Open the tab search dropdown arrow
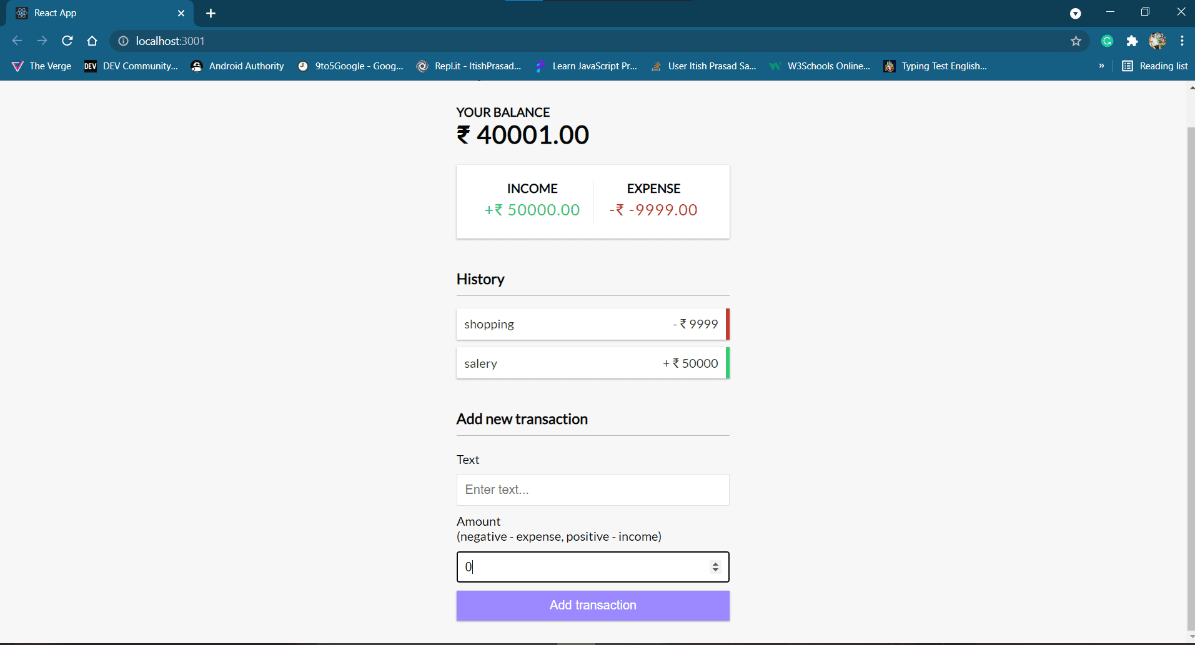1195x645 pixels. pos(1075,13)
